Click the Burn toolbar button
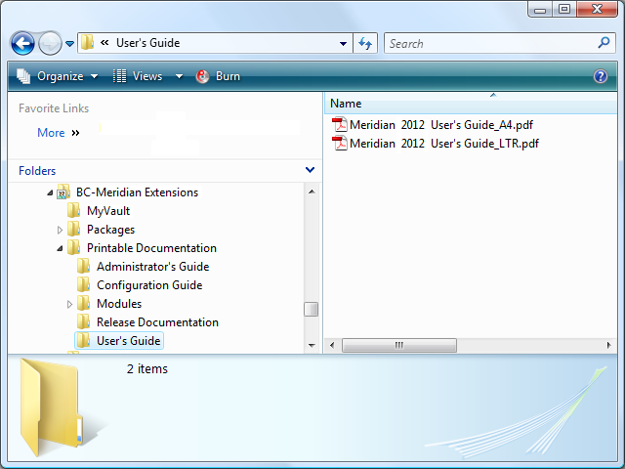 pos(218,76)
